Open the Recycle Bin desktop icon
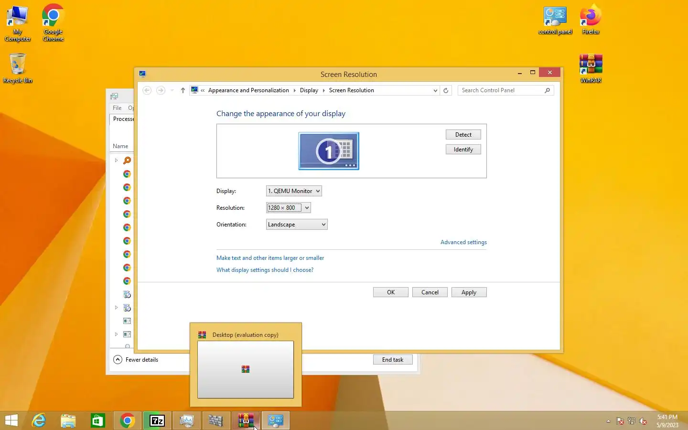Image resolution: width=688 pixels, height=430 pixels. [x=18, y=68]
